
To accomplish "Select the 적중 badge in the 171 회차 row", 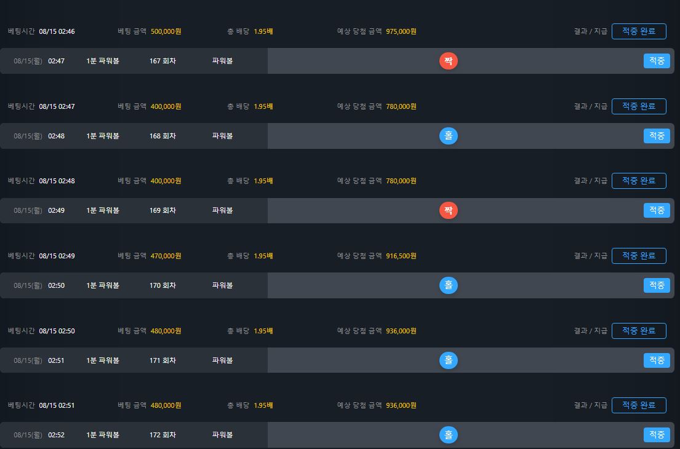I will click(x=657, y=360).
